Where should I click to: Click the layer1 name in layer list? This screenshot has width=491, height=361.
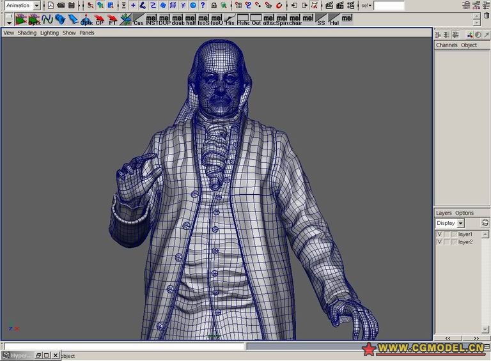pos(465,234)
